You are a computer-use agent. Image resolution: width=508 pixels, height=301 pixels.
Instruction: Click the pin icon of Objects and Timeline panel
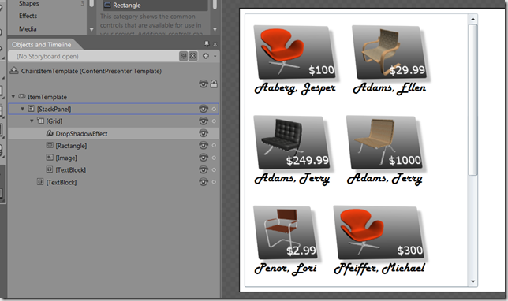point(207,43)
